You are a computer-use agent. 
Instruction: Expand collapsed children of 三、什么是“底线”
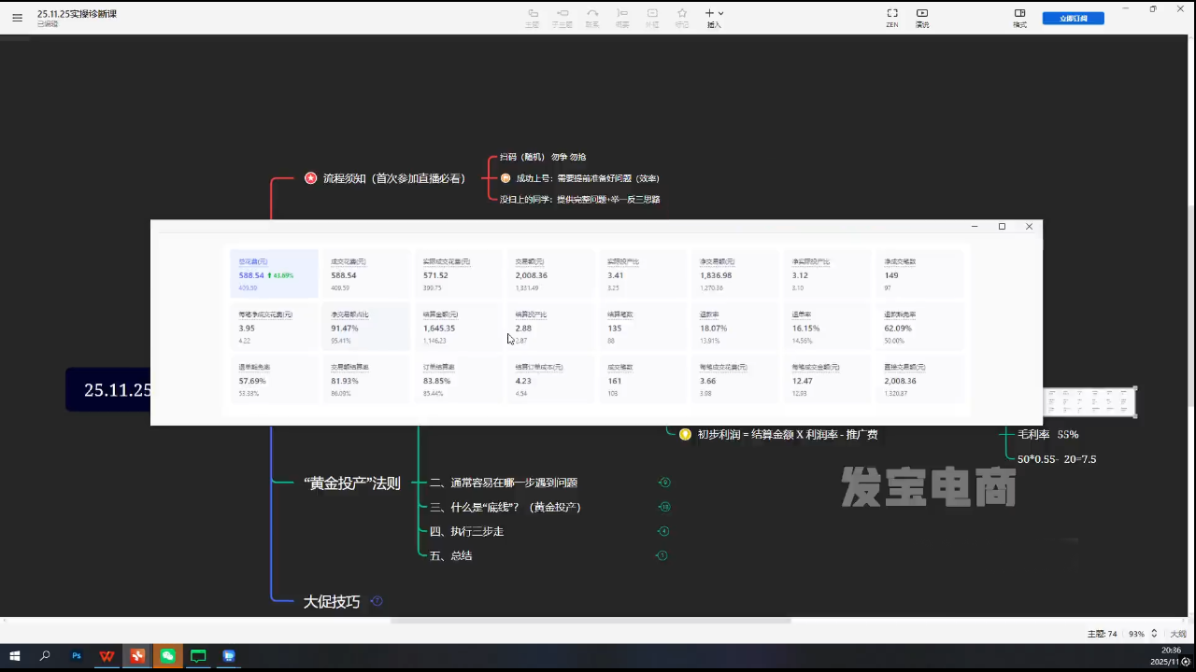point(665,507)
